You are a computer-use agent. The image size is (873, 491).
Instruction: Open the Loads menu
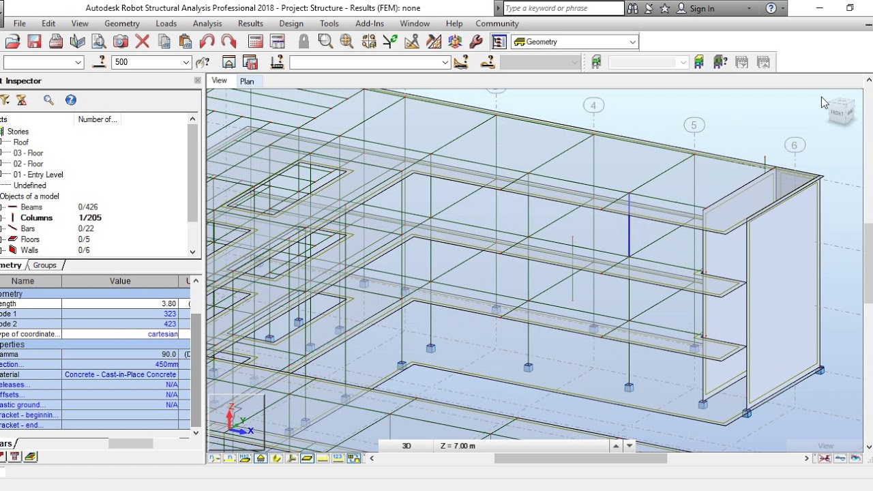click(x=166, y=23)
